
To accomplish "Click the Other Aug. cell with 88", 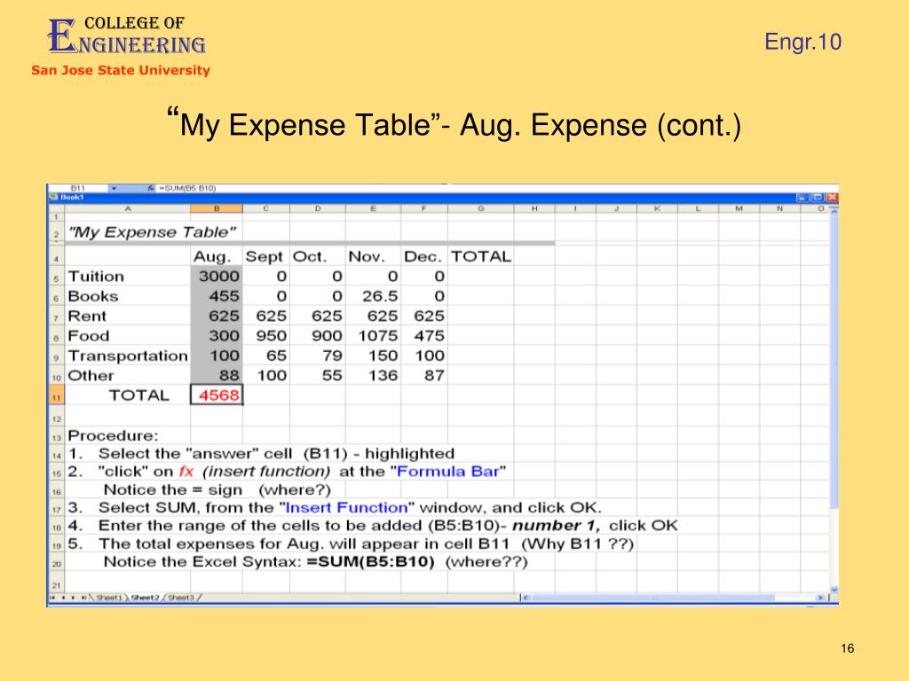I will tap(217, 375).
